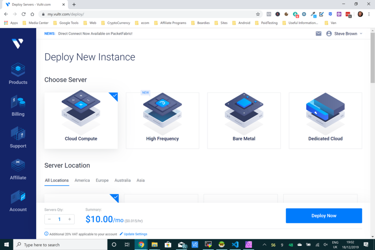Reload the page in Chrome
Viewport: 375px width, 250px height.
[x=23, y=14]
